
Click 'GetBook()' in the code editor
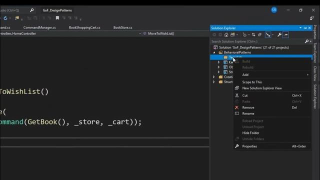(x=46, y=122)
